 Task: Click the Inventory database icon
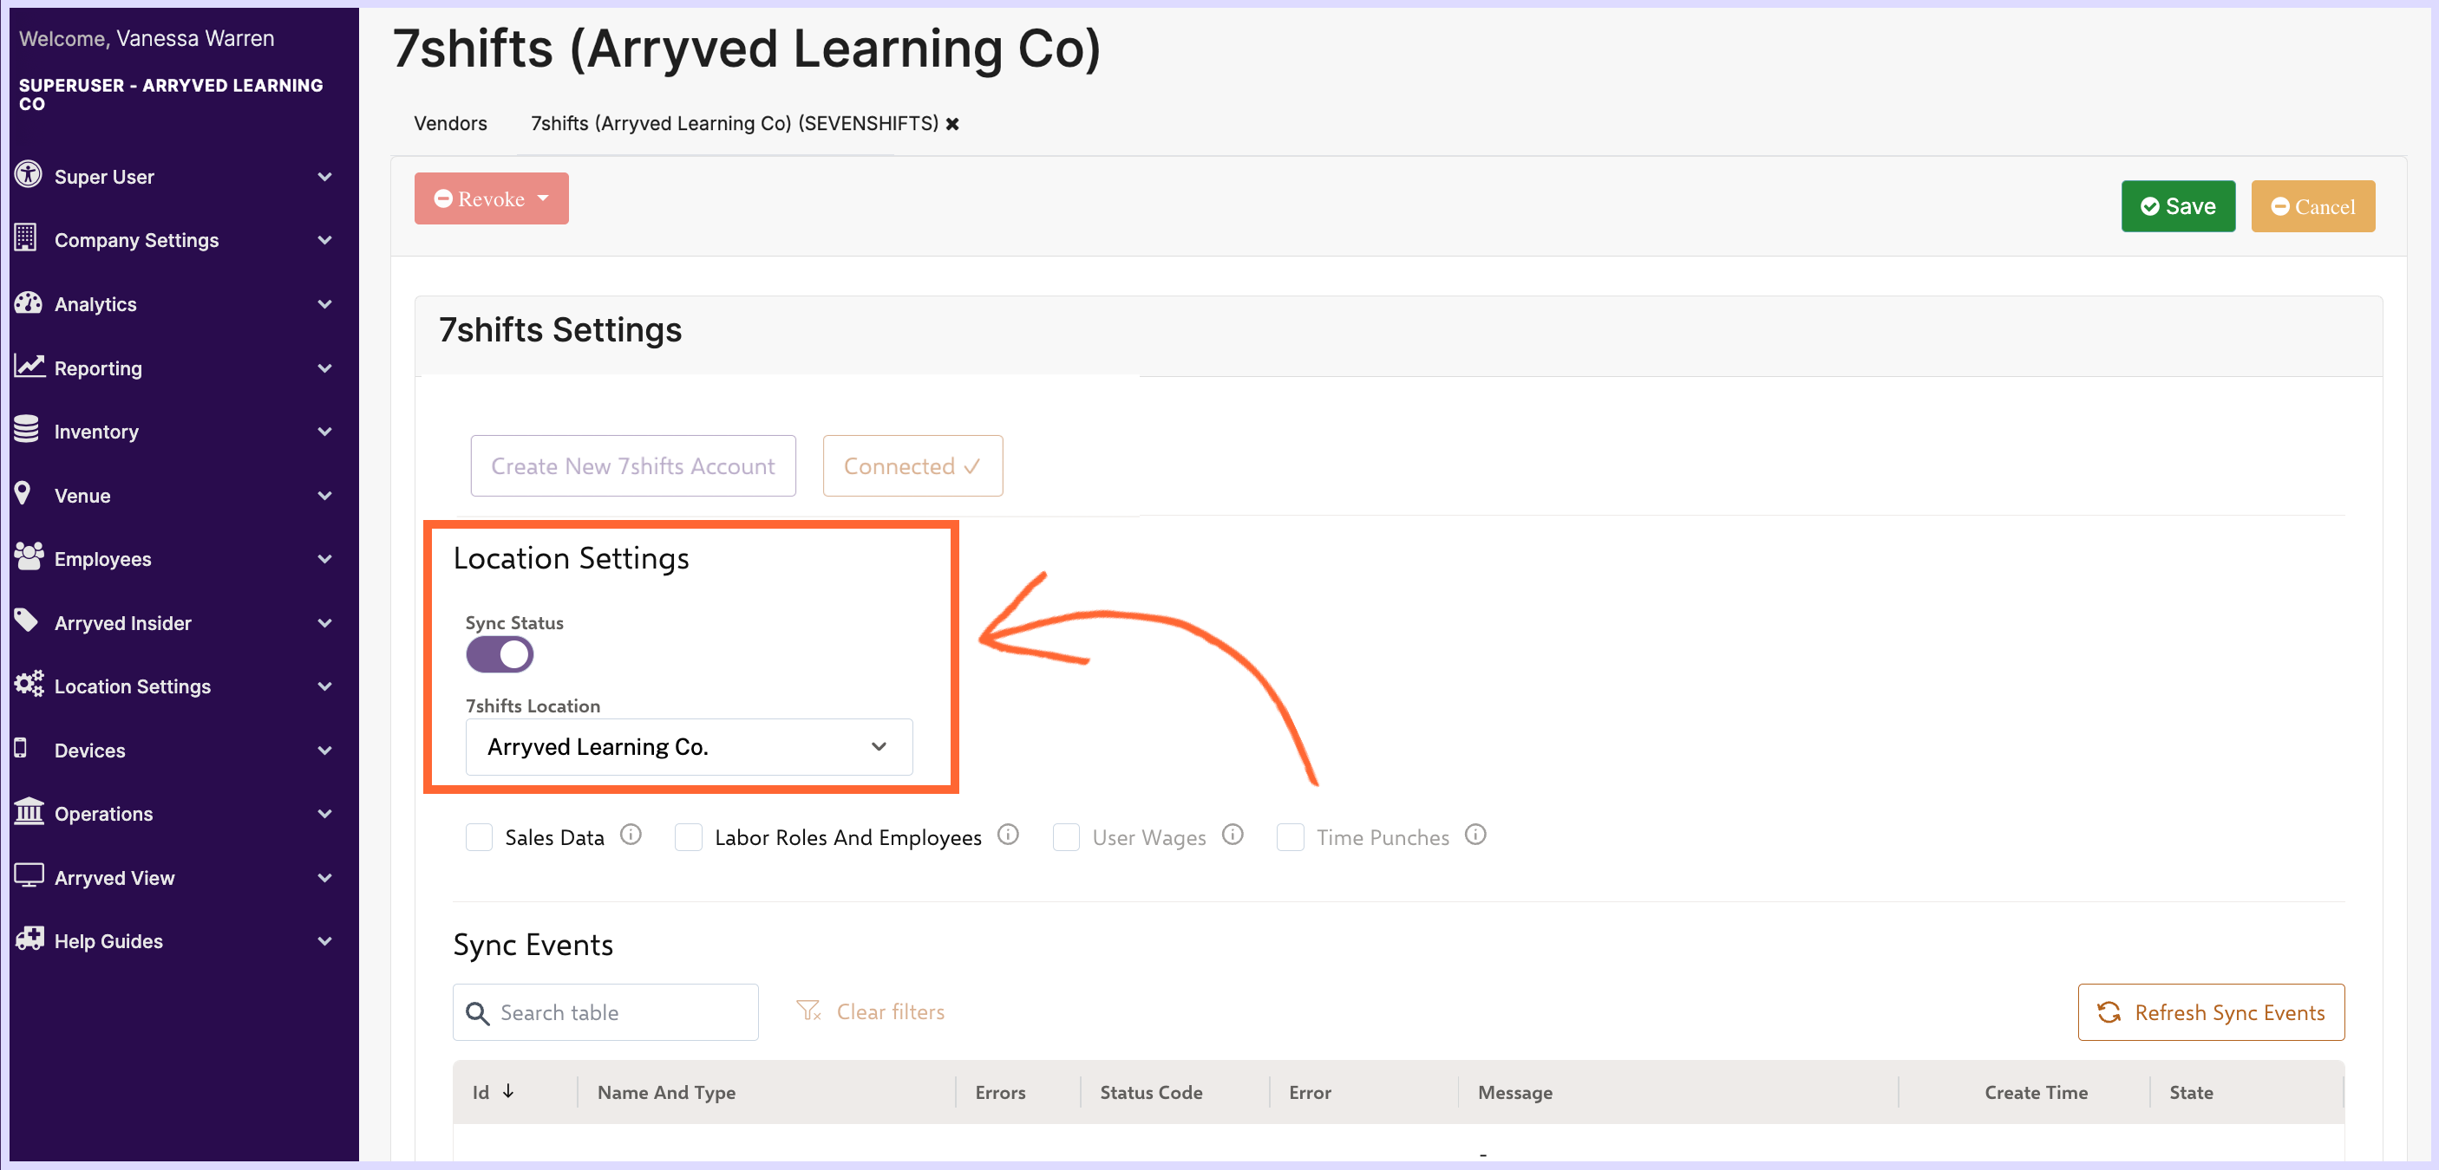click(x=27, y=429)
